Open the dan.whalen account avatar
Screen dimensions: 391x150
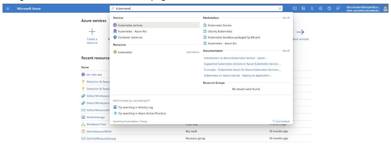click(385, 9)
